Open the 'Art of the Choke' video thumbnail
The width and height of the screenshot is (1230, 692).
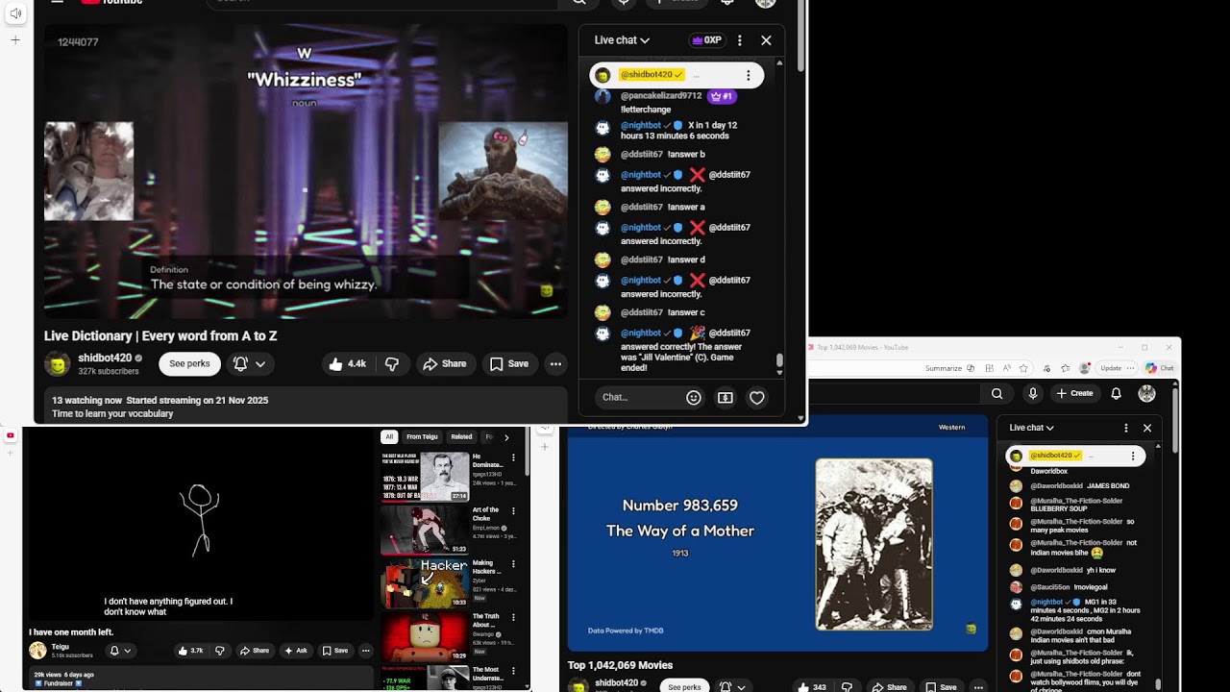[425, 530]
